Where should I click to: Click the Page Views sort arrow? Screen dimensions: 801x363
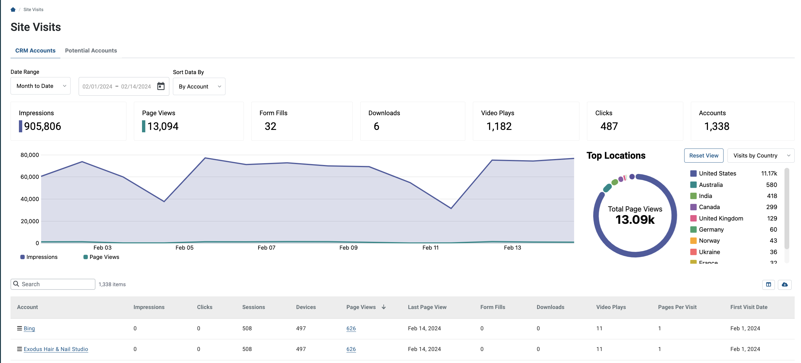click(384, 307)
